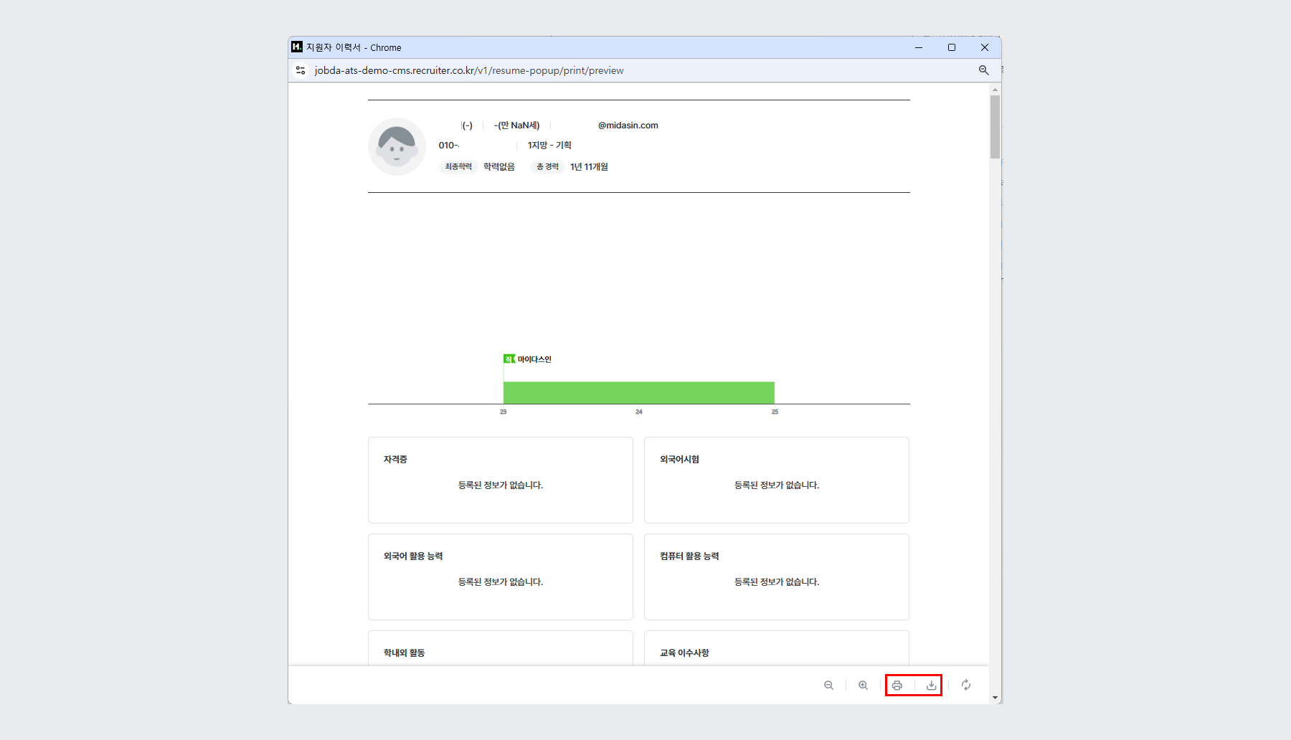
Task: Click scrollbar up arrow
Action: point(995,89)
